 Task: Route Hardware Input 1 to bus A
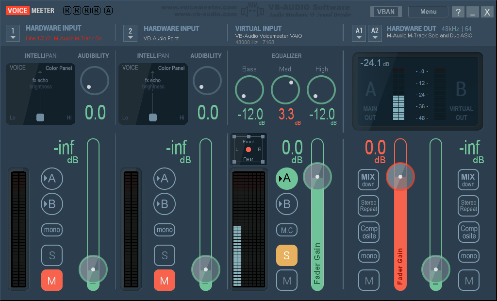(x=51, y=179)
